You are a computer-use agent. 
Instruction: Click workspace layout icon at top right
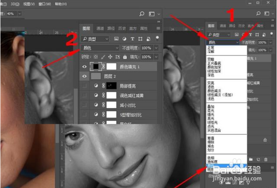(x=267, y=13)
